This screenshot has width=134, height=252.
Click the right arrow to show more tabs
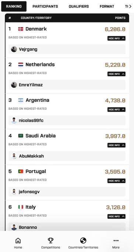[x=130, y=6]
